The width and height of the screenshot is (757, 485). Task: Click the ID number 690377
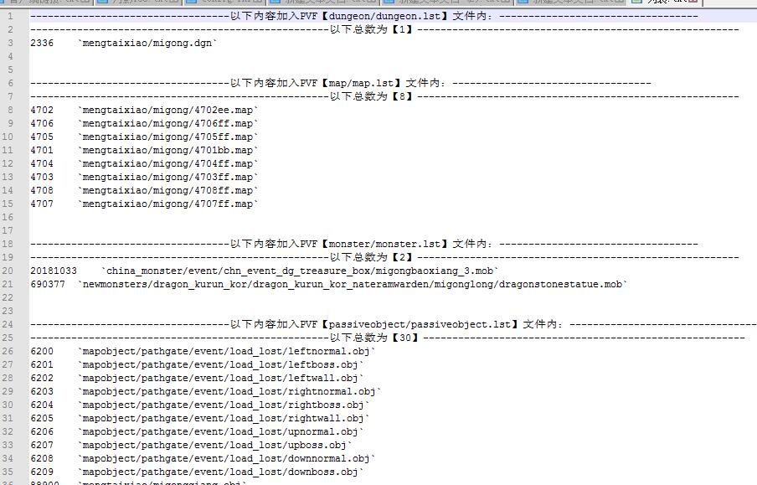click(x=48, y=284)
